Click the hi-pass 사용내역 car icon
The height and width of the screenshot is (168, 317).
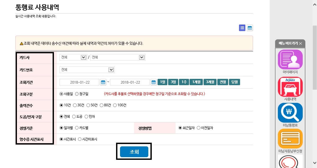click(x=290, y=87)
